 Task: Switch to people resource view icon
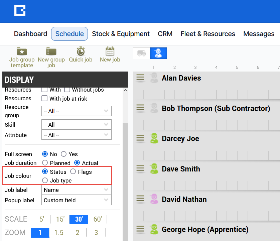(158, 53)
